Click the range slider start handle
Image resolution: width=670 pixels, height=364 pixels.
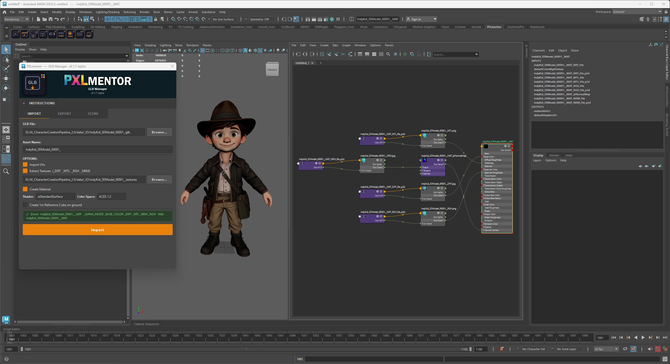click(x=22, y=349)
